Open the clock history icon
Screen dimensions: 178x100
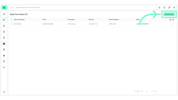pyautogui.click(x=164, y=7)
